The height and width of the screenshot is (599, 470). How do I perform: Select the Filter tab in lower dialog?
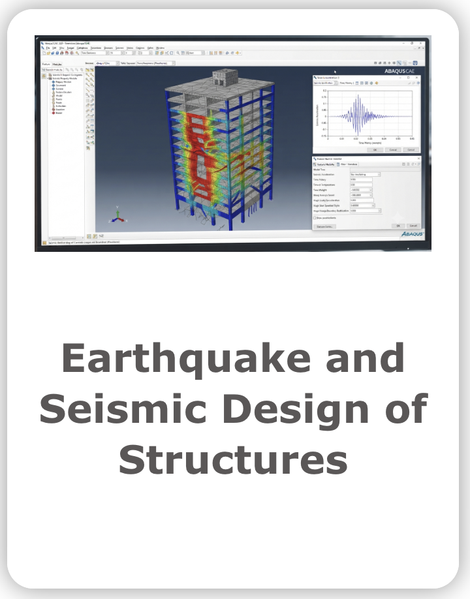(x=348, y=164)
